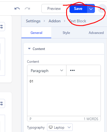Switch to the Style tab

pyautogui.click(x=66, y=33)
